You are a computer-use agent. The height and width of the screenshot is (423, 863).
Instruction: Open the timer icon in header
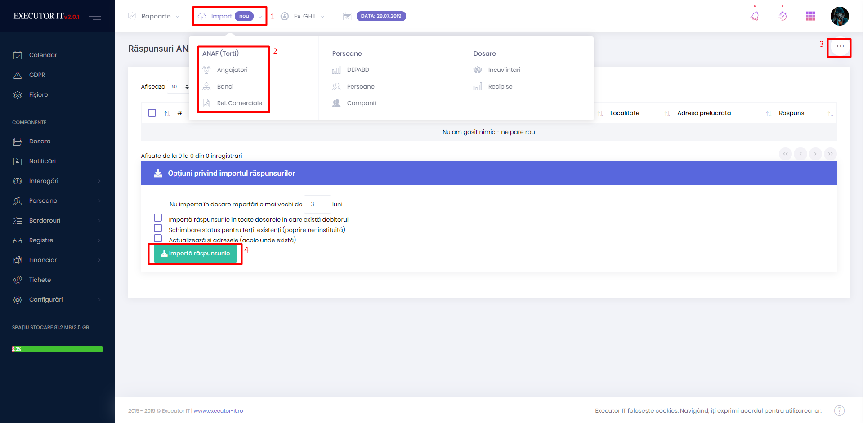pyautogui.click(x=783, y=16)
